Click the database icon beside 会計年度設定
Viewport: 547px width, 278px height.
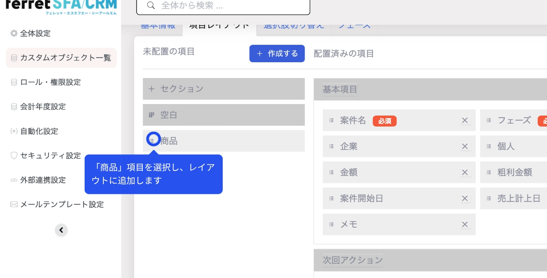14,107
